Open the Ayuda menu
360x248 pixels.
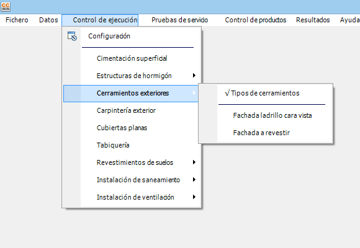point(349,20)
